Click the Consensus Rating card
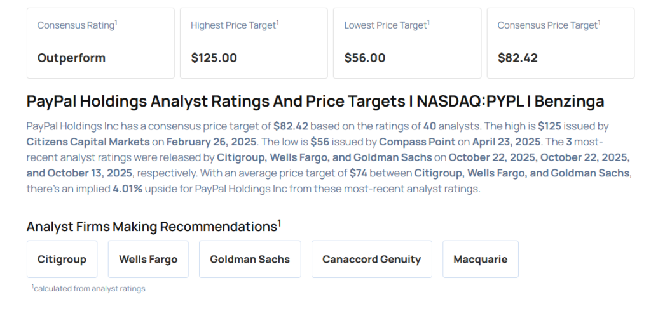 point(100,43)
